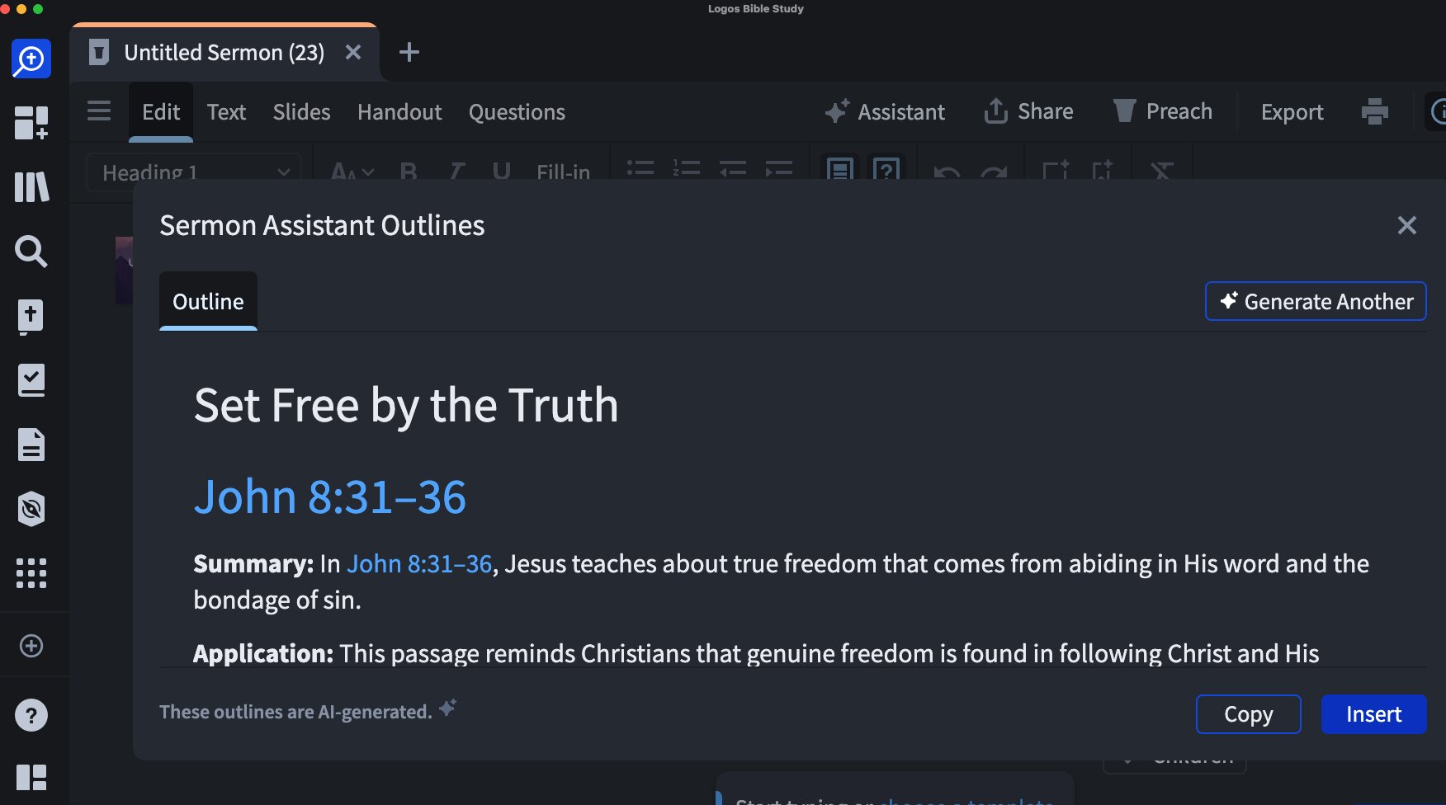The height and width of the screenshot is (805, 1446).
Task: Open the Library books icon
Action: coord(31,187)
